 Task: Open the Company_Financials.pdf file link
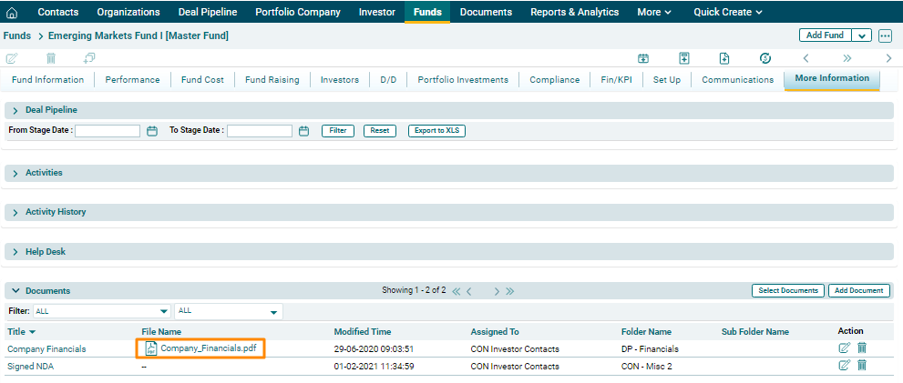click(208, 348)
